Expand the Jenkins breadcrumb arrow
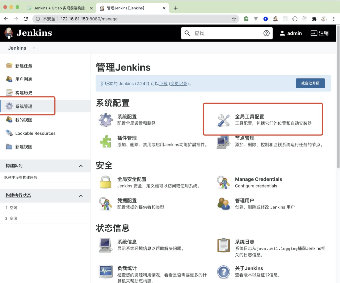The height and width of the screenshot is (283, 340). coord(34,48)
